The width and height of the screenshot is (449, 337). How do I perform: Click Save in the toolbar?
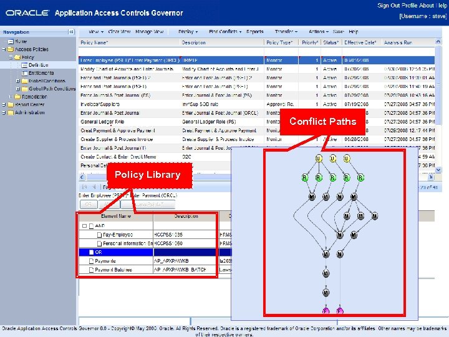(x=338, y=32)
